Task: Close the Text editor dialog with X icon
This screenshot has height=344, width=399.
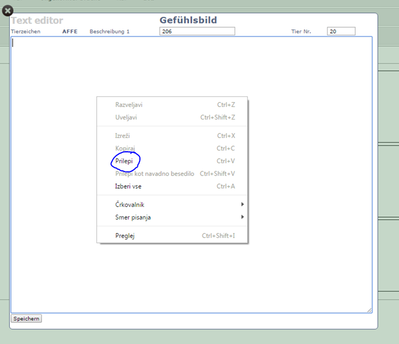Action: (x=7, y=11)
